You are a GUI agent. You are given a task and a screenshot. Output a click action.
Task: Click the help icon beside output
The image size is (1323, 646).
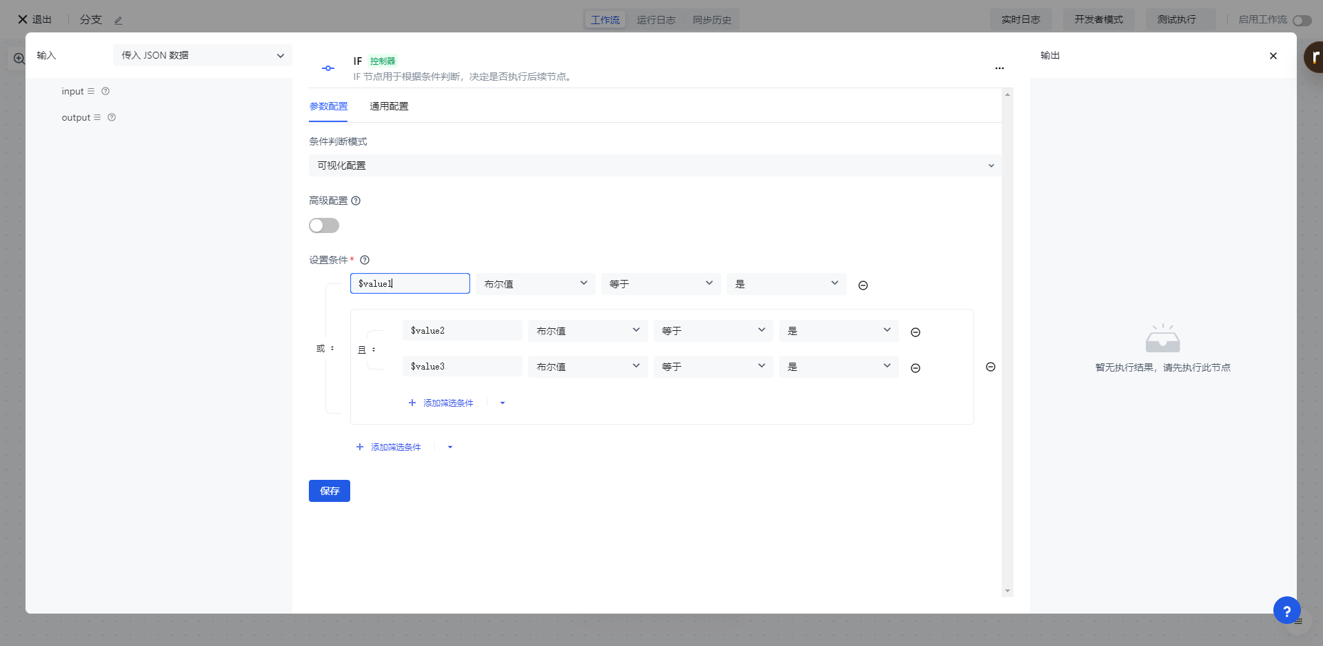[x=112, y=118]
